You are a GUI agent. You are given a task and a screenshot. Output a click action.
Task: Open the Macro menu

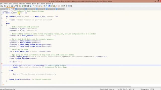click(34, 4)
